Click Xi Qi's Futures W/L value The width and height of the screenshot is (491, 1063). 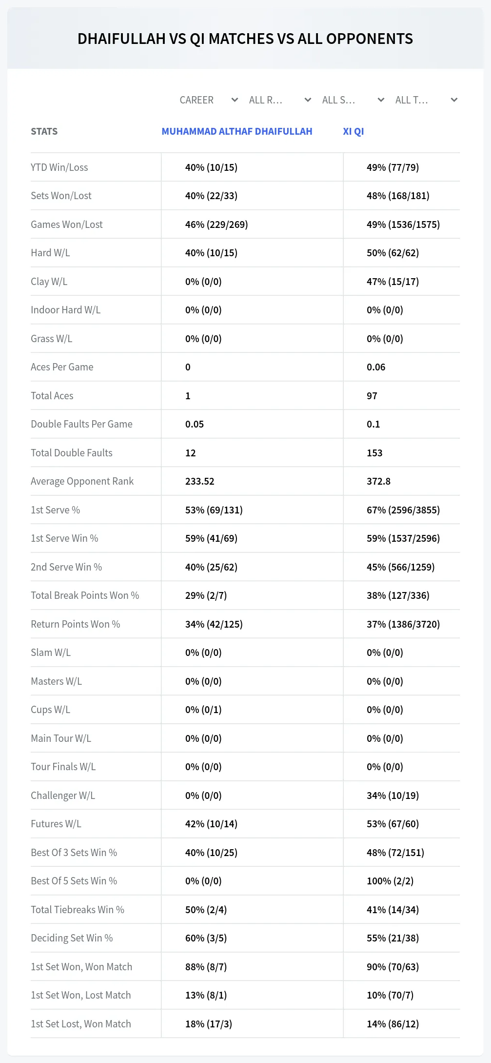click(x=393, y=824)
